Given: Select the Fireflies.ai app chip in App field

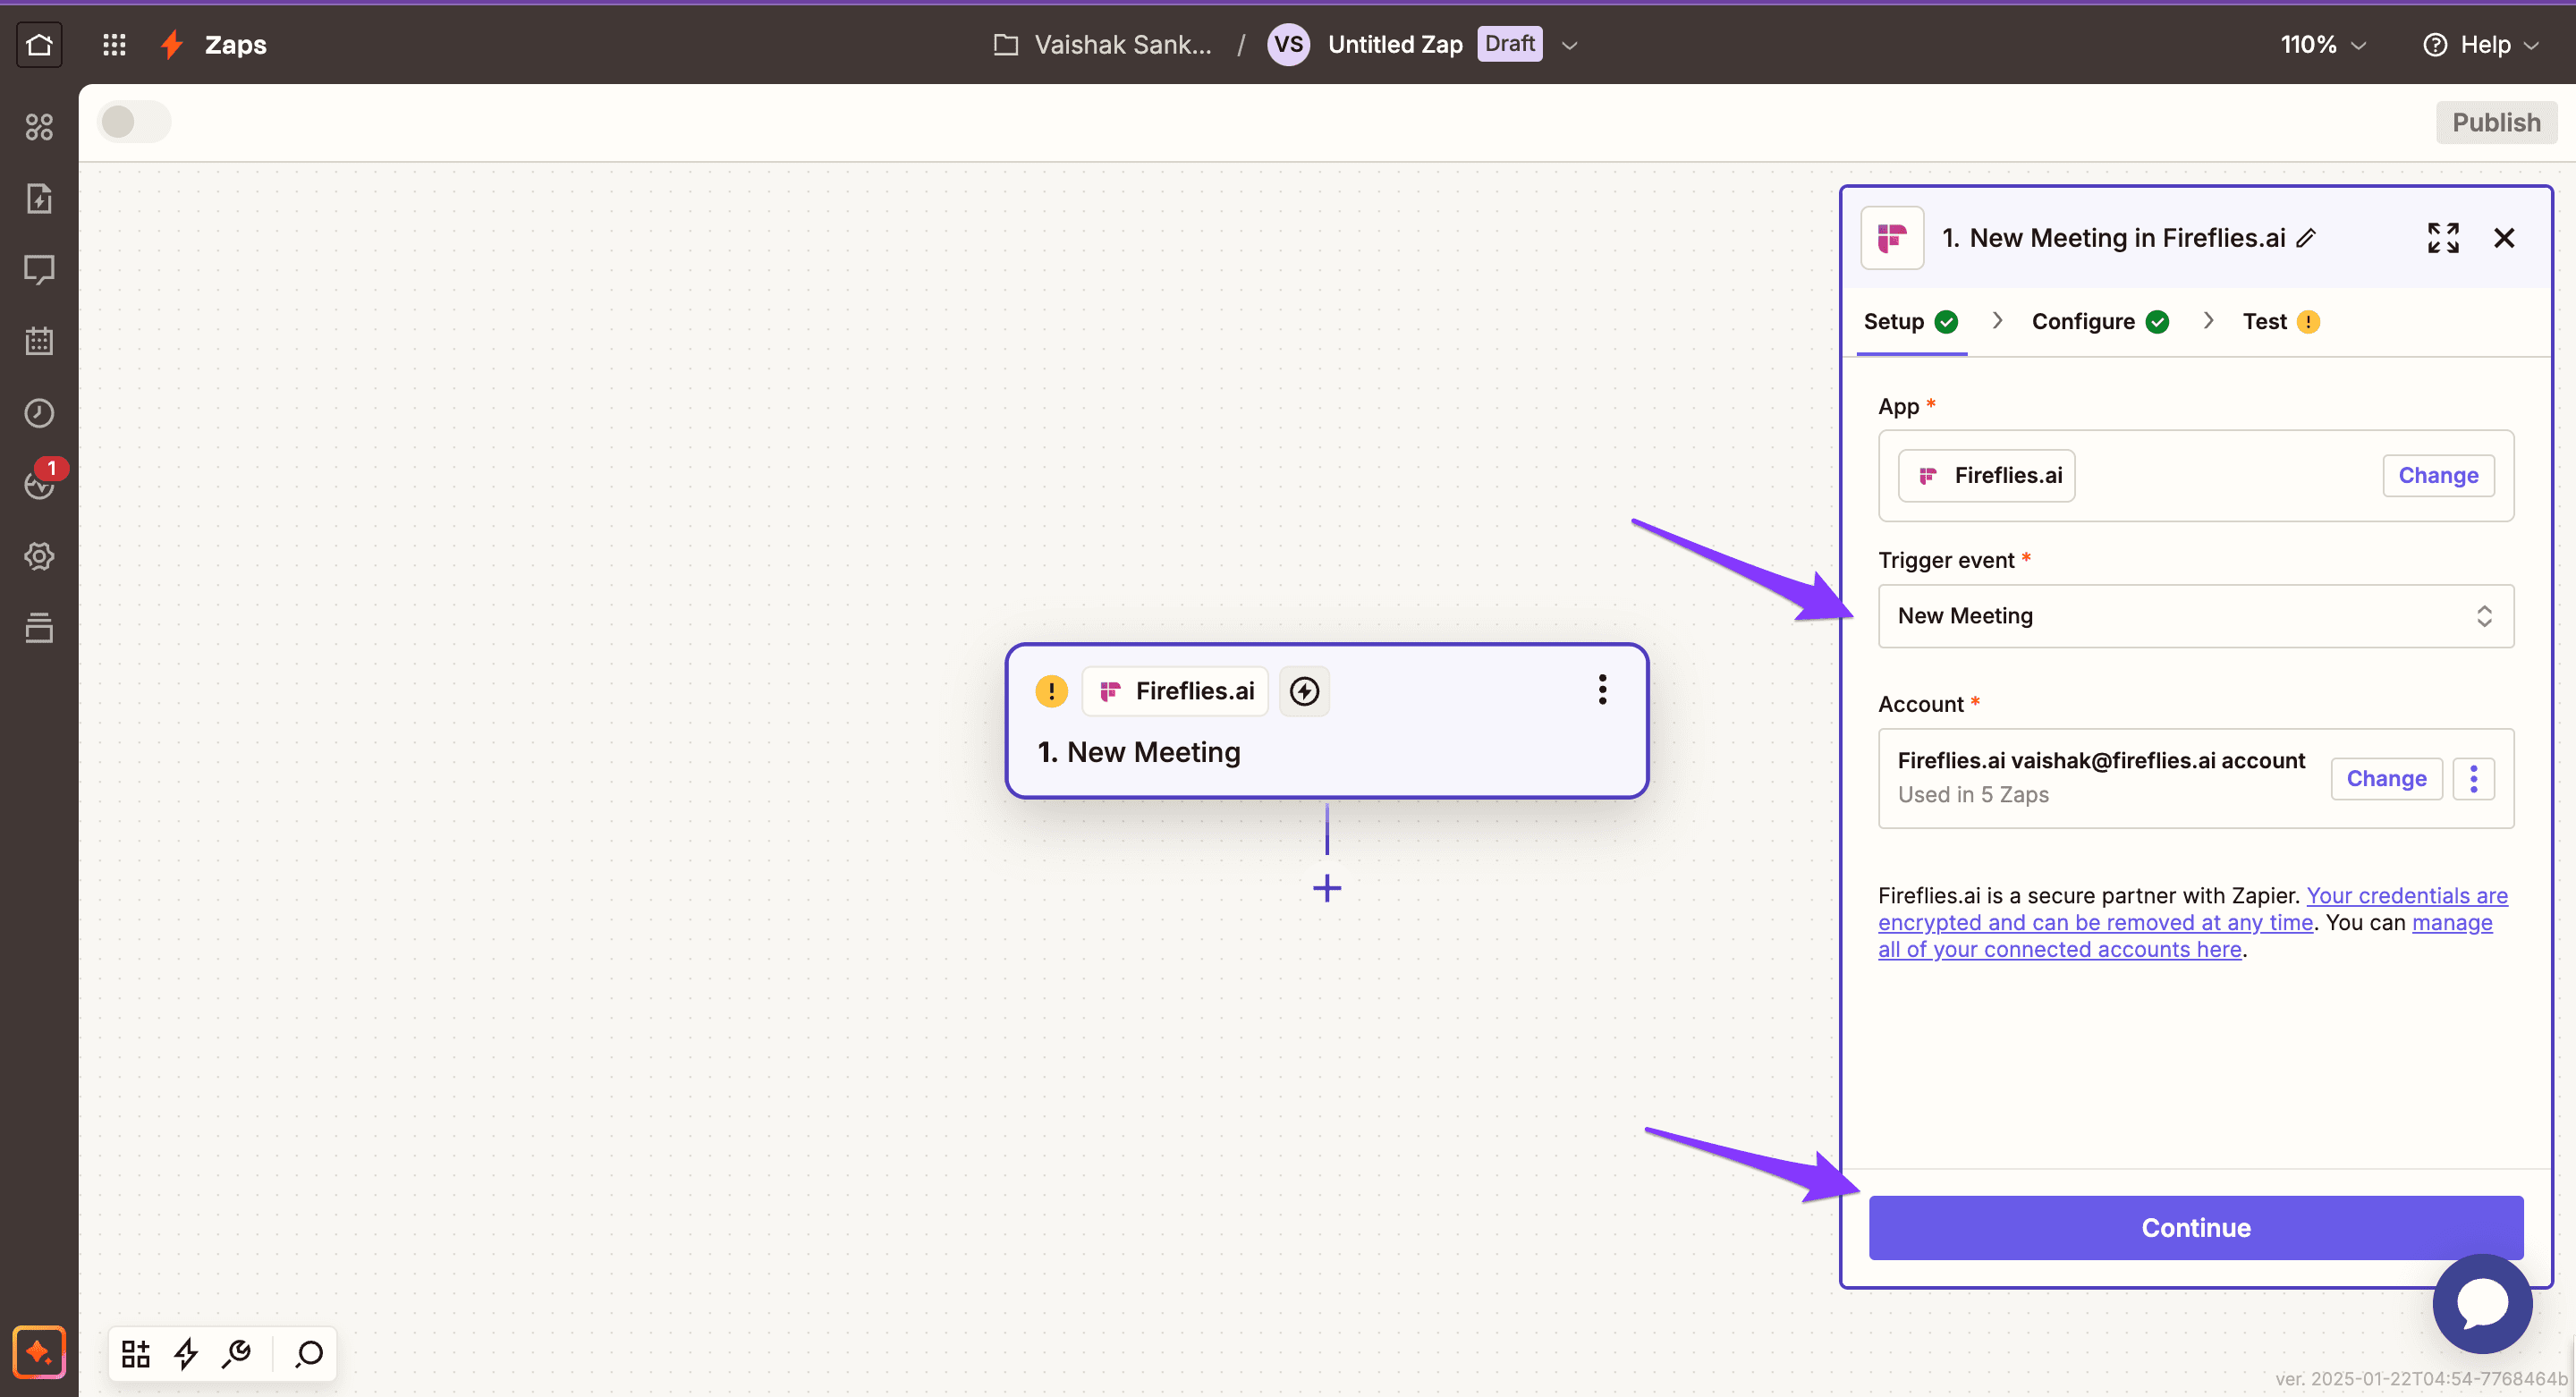Looking at the screenshot, I should [x=1986, y=475].
